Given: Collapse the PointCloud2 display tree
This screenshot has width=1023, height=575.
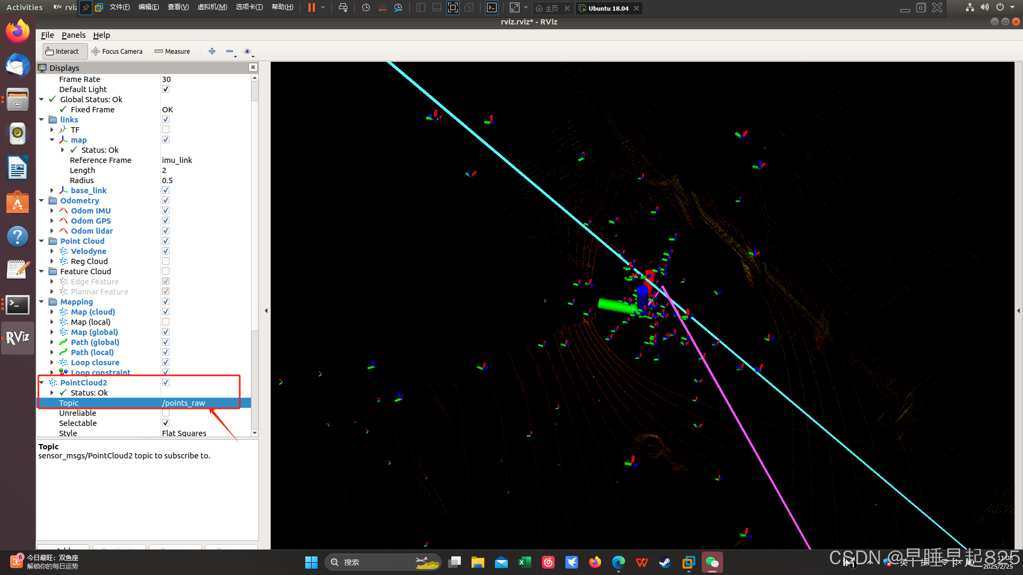Looking at the screenshot, I should pos(42,382).
